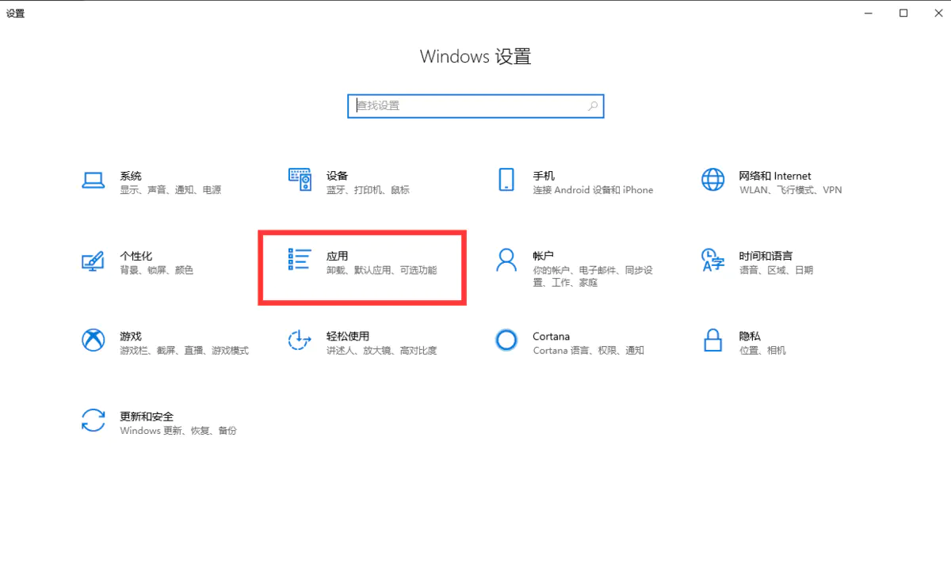The height and width of the screenshot is (586, 951).
Task: Focus the 查找设置 search box
Action: pyautogui.click(x=475, y=105)
